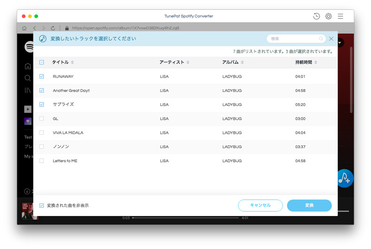Sort by 持続時間 column arrows
Image resolution: width=371 pixels, height=249 pixels.
pos(316,62)
